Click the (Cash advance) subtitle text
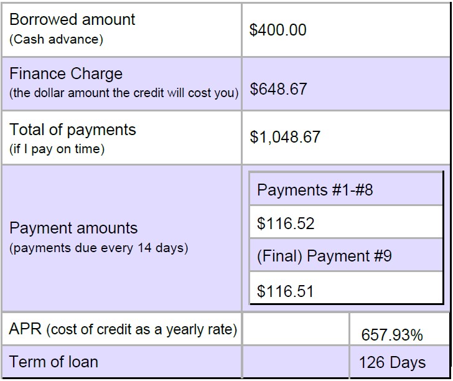This screenshot has width=453, height=381. coord(56,39)
